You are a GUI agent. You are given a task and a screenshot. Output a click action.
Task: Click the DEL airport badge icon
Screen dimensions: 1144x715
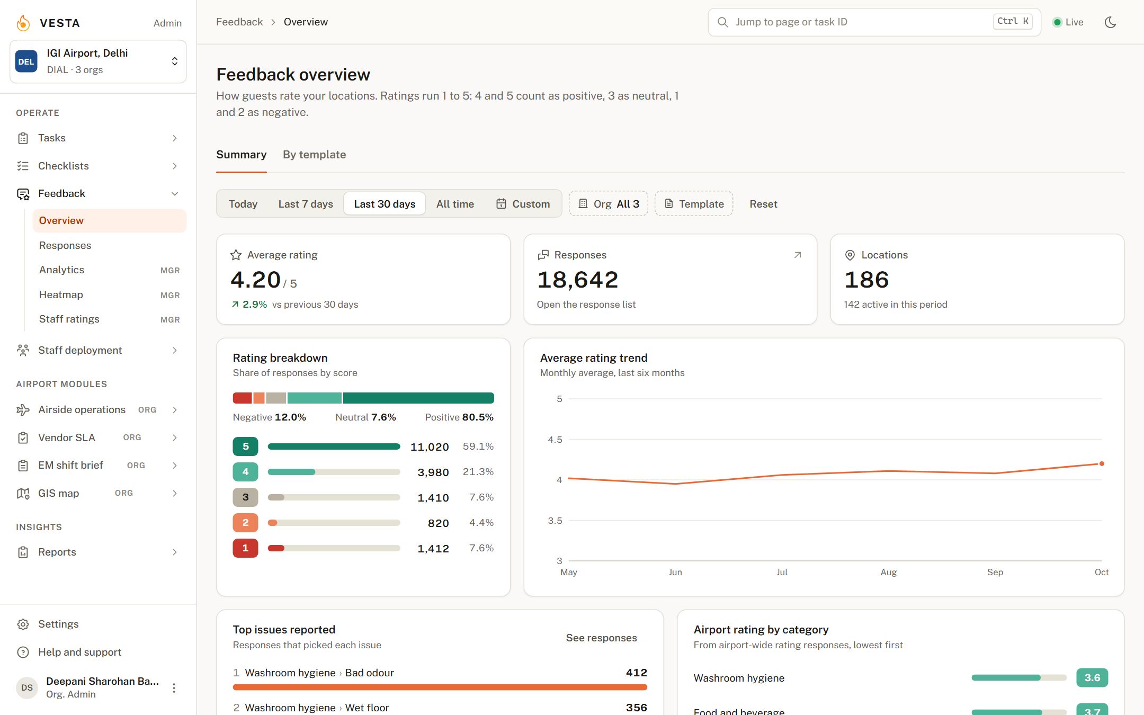tap(26, 61)
